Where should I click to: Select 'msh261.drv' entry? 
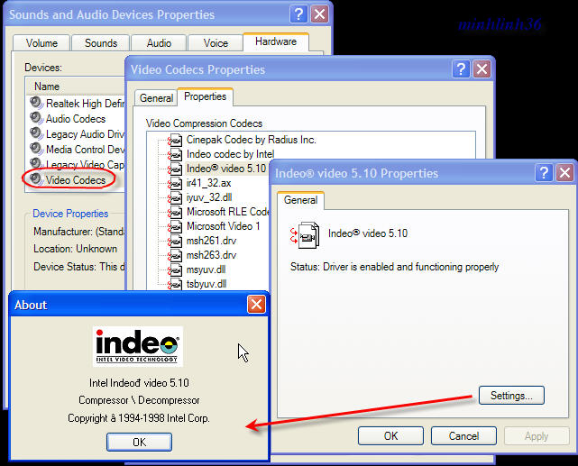211,241
